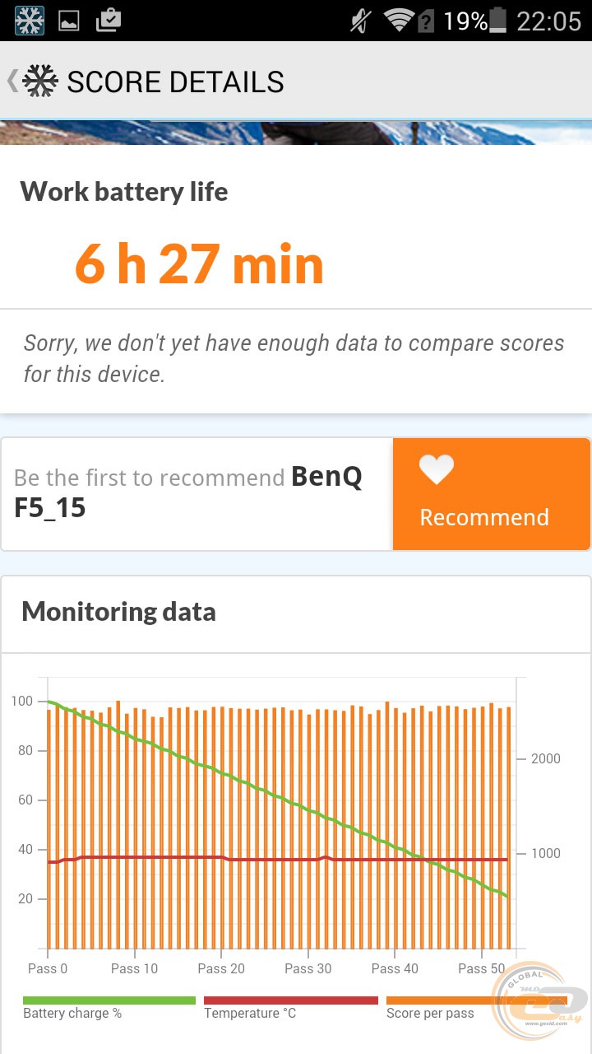Screen dimensions: 592x1054
Task: Tap the battery icon showing 19%
Action: 498,21
